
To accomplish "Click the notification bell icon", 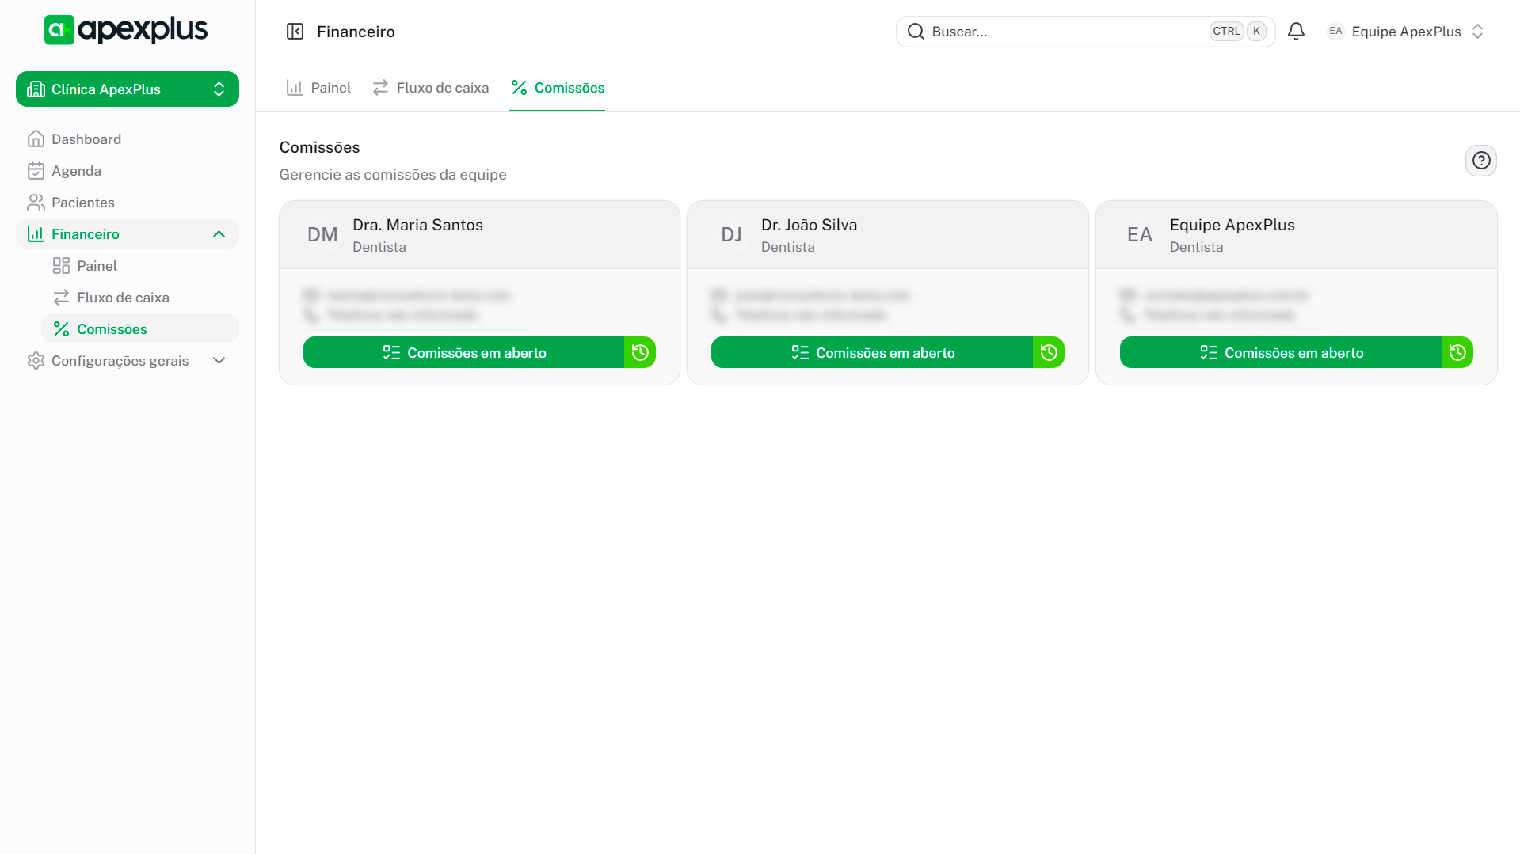I will point(1296,32).
